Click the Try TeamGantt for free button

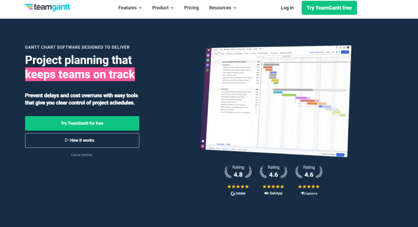82,123
